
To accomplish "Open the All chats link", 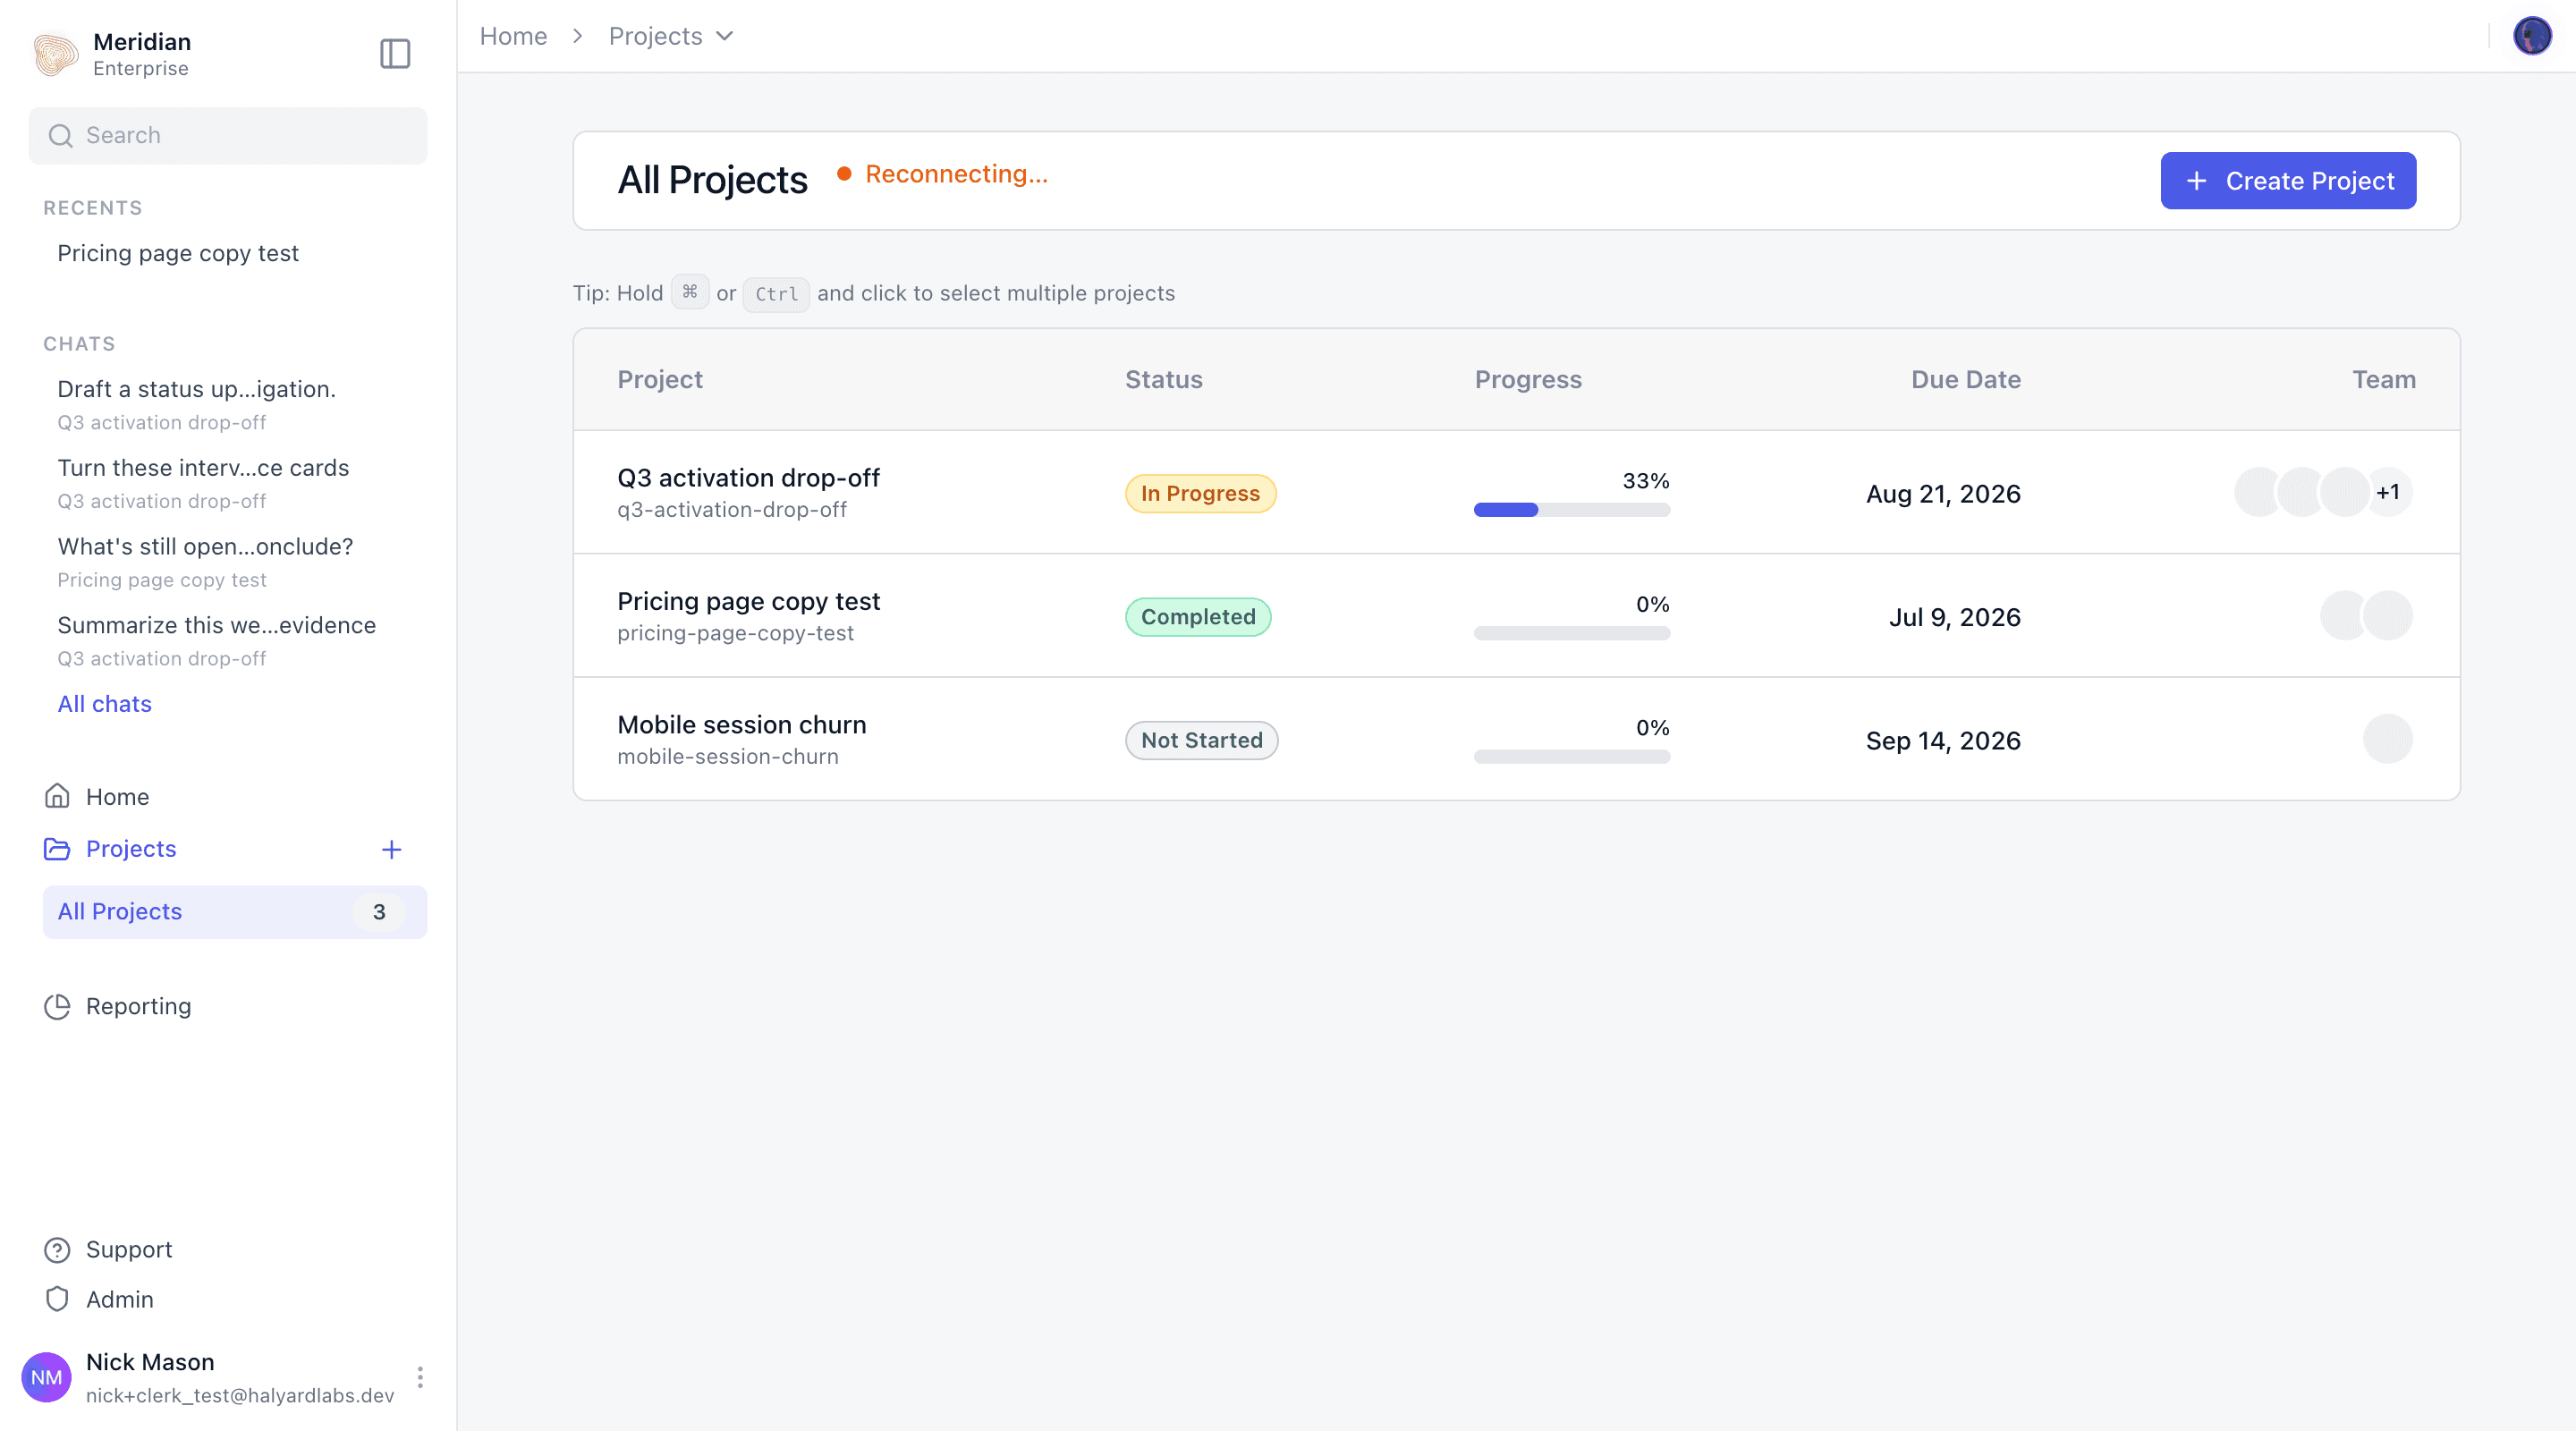I will click(105, 704).
